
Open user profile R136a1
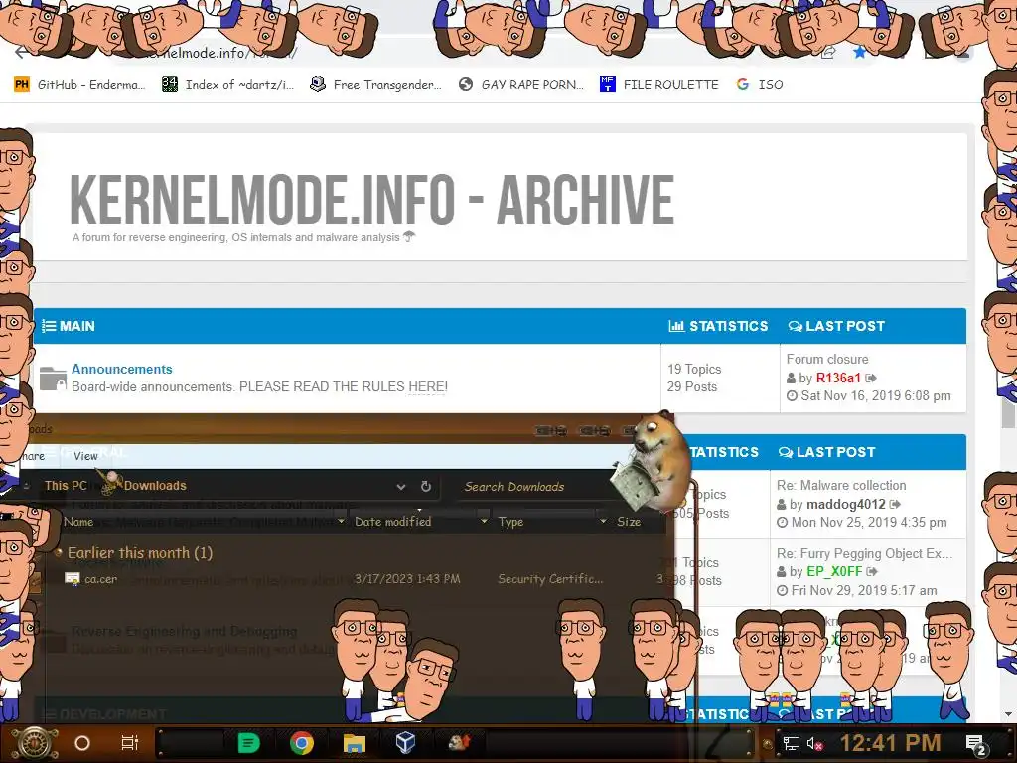tap(838, 378)
